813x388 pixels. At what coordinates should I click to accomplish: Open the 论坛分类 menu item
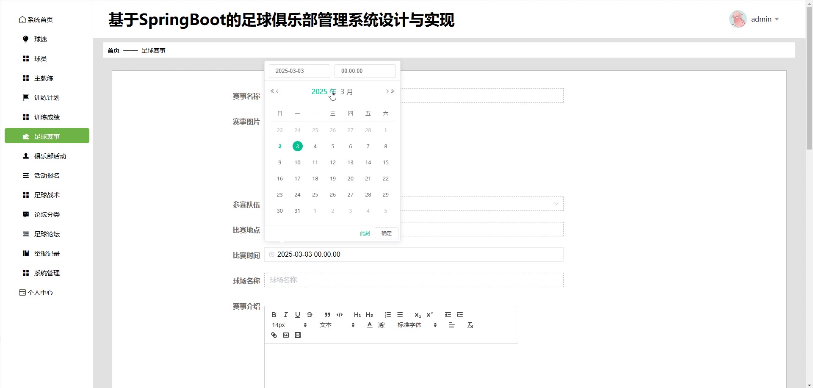pos(47,215)
